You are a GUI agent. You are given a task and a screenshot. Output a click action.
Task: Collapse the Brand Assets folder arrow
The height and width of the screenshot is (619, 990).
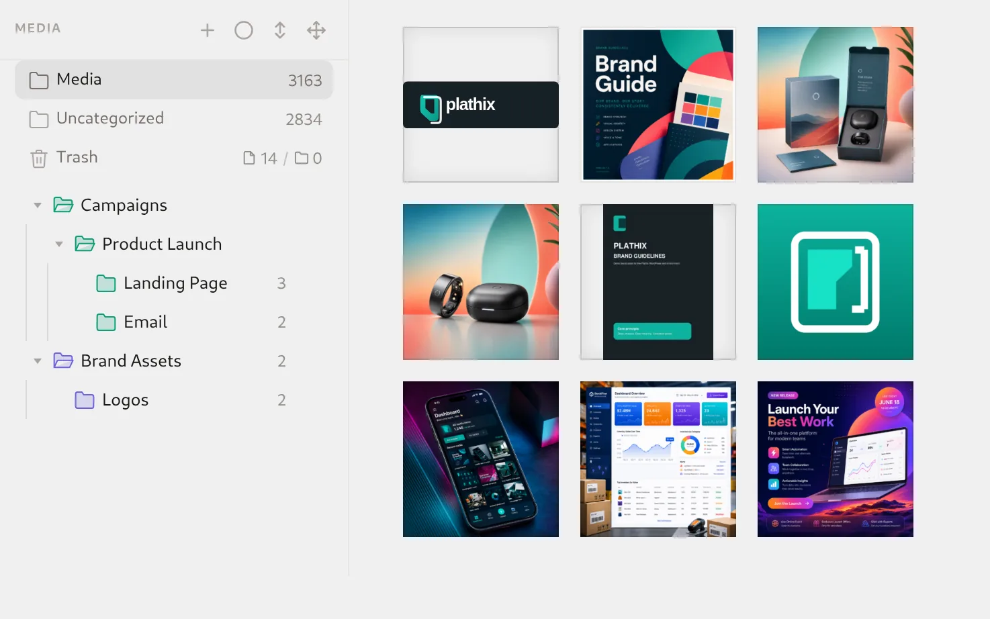click(x=38, y=361)
